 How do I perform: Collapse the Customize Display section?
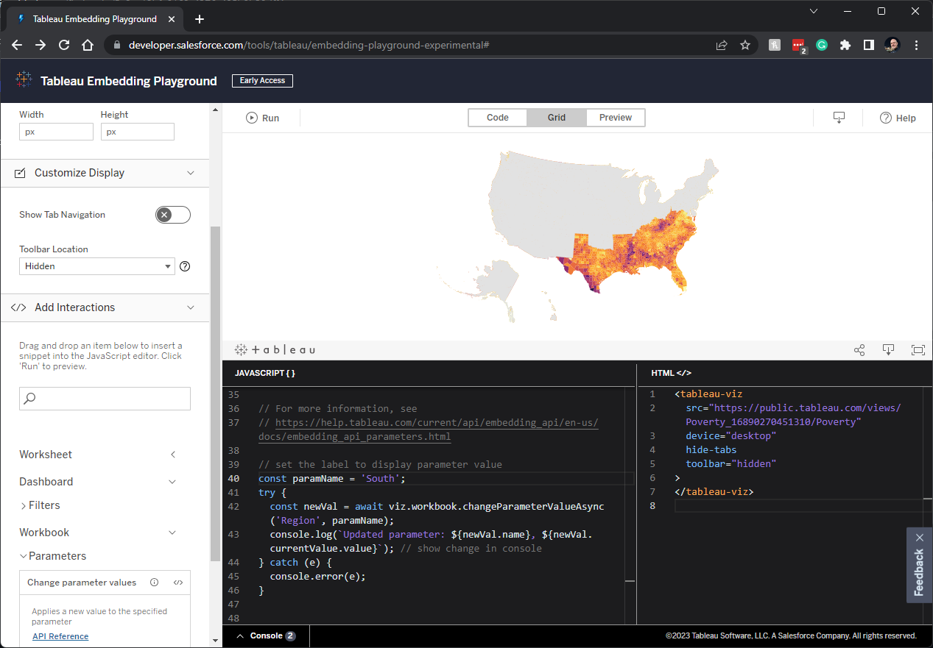click(x=191, y=173)
